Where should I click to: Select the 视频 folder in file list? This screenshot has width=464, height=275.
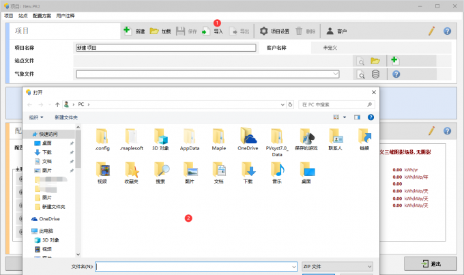click(102, 173)
